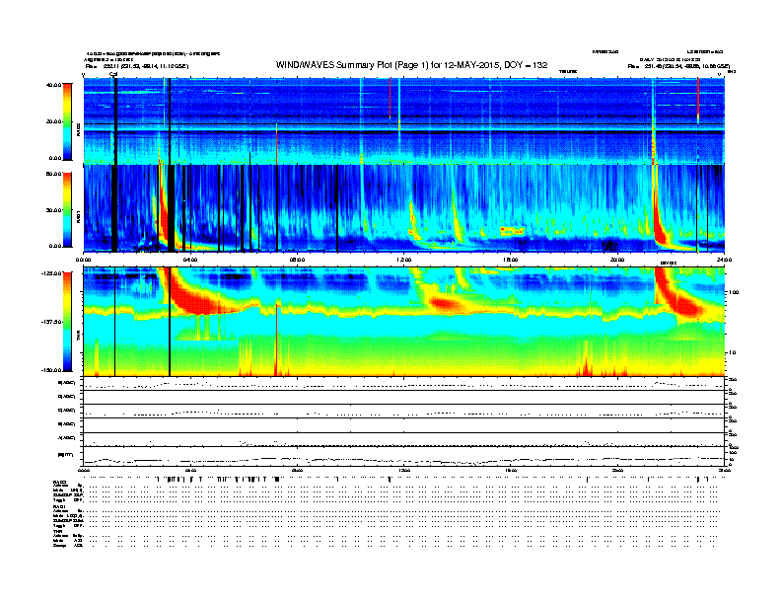The height and width of the screenshot is (604, 781).
Task: Click the RAD2 vertical axis label
Action: pyautogui.click(x=78, y=130)
